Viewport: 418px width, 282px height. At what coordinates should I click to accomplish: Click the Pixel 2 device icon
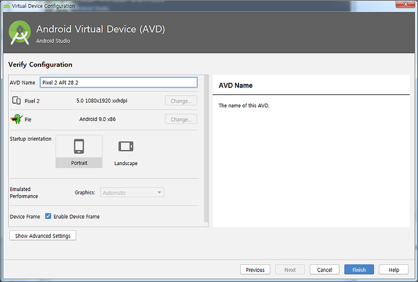coord(16,101)
